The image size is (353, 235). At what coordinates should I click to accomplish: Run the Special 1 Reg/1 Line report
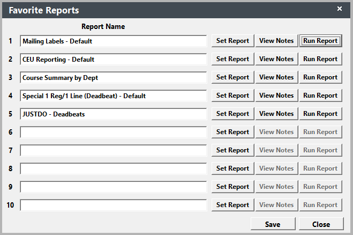(320, 96)
